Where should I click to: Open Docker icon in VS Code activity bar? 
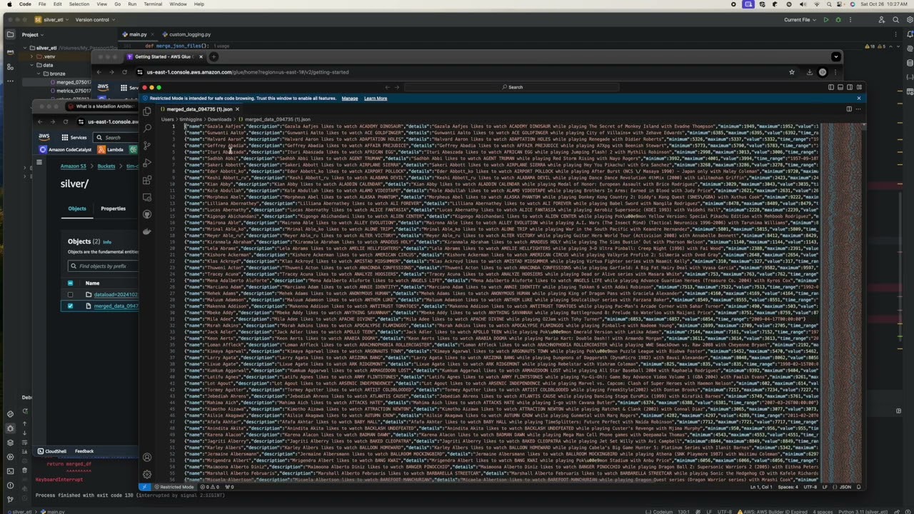point(147,231)
